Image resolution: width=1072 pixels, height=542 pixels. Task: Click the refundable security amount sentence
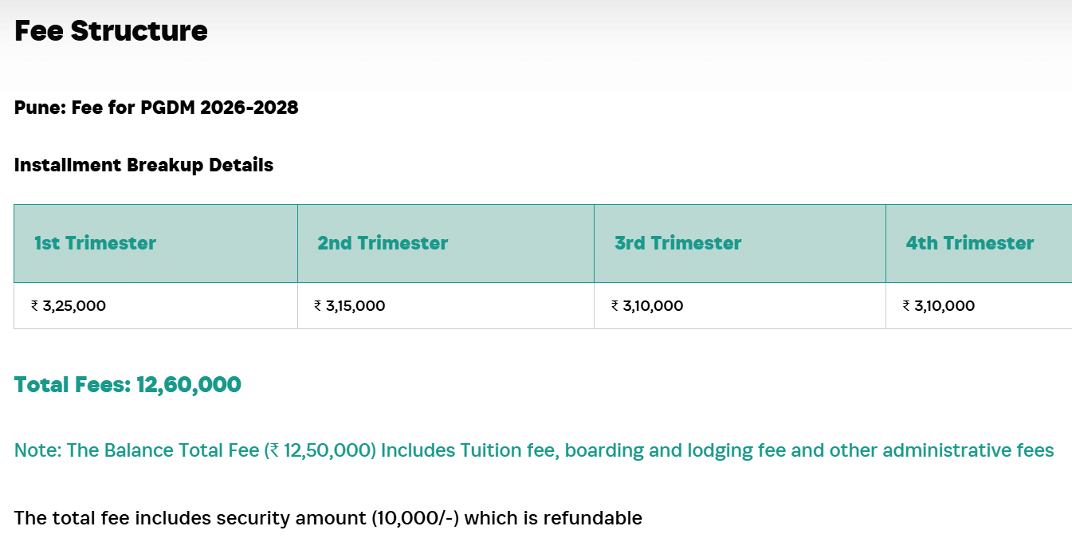tap(328, 518)
